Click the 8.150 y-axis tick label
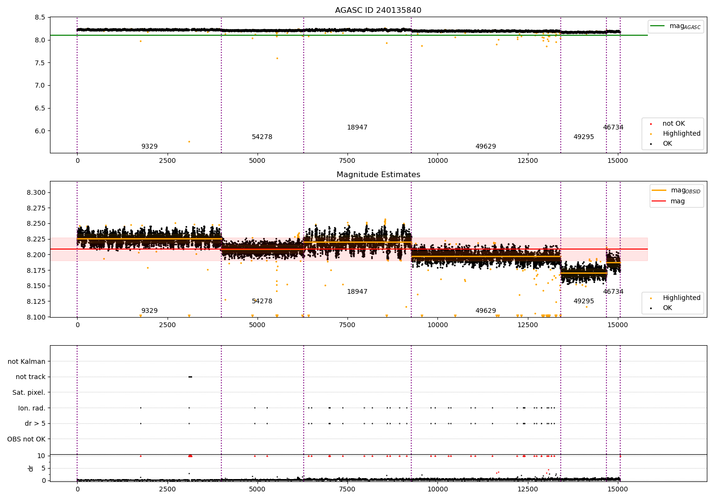This screenshot has height=500, width=714. click(x=37, y=286)
